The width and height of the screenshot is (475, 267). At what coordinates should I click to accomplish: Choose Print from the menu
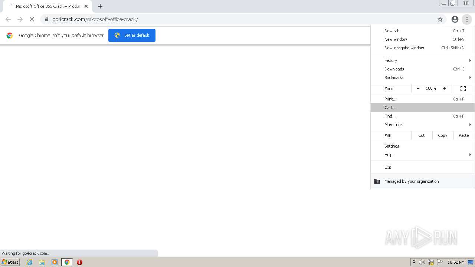pos(423,99)
